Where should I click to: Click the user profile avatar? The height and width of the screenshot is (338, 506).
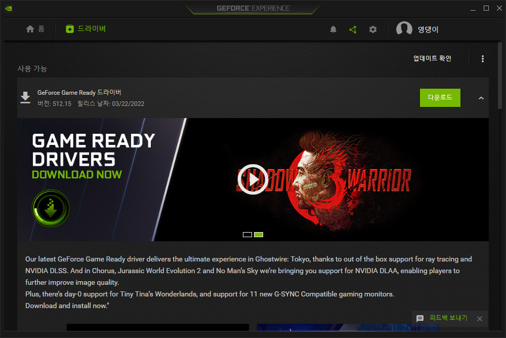click(x=404, y=29)
